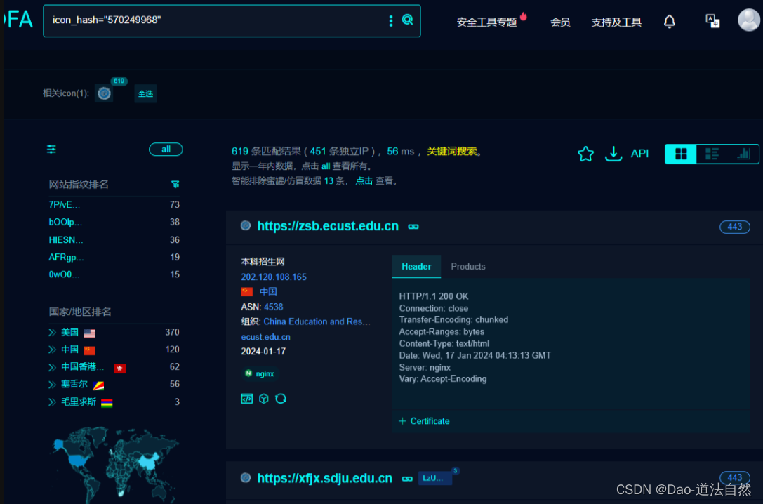This screenshot has width=763, height=504.
Task: Click the product cube icon for the first result
Action: [264, 398]
